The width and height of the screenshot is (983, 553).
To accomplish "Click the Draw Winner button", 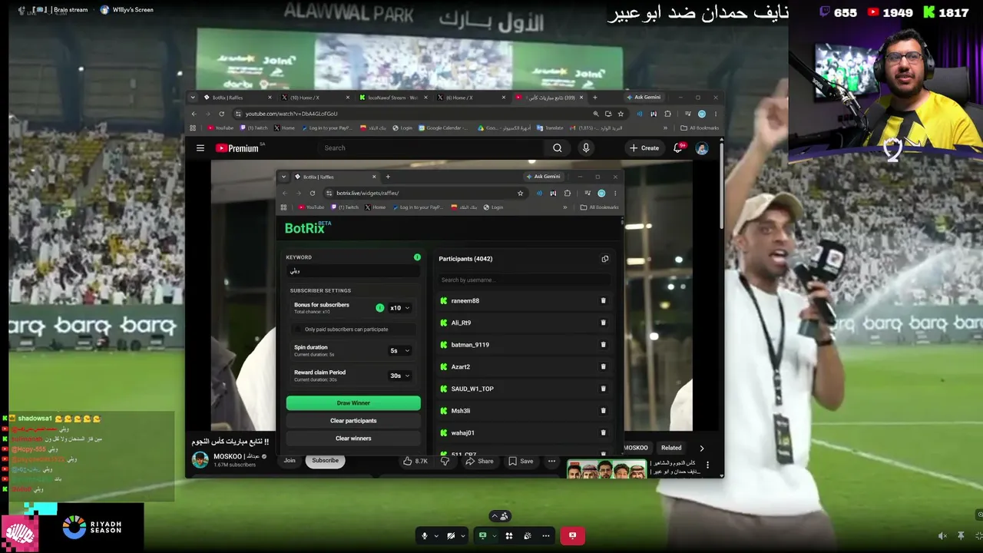I will pyautogui.click(x=353, y=403).
